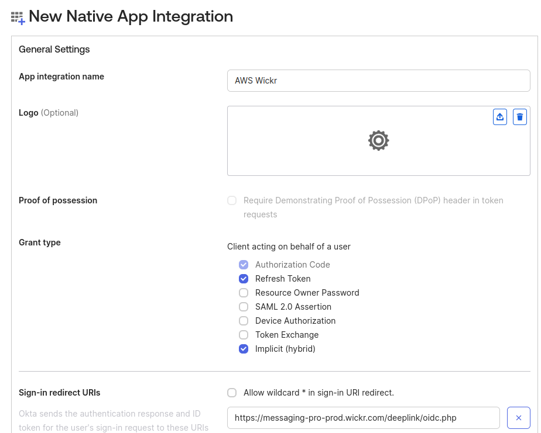This screenshot has height=433, width=541.
Task: Click the Logo (Optional) label
Action: coord(49,113)
